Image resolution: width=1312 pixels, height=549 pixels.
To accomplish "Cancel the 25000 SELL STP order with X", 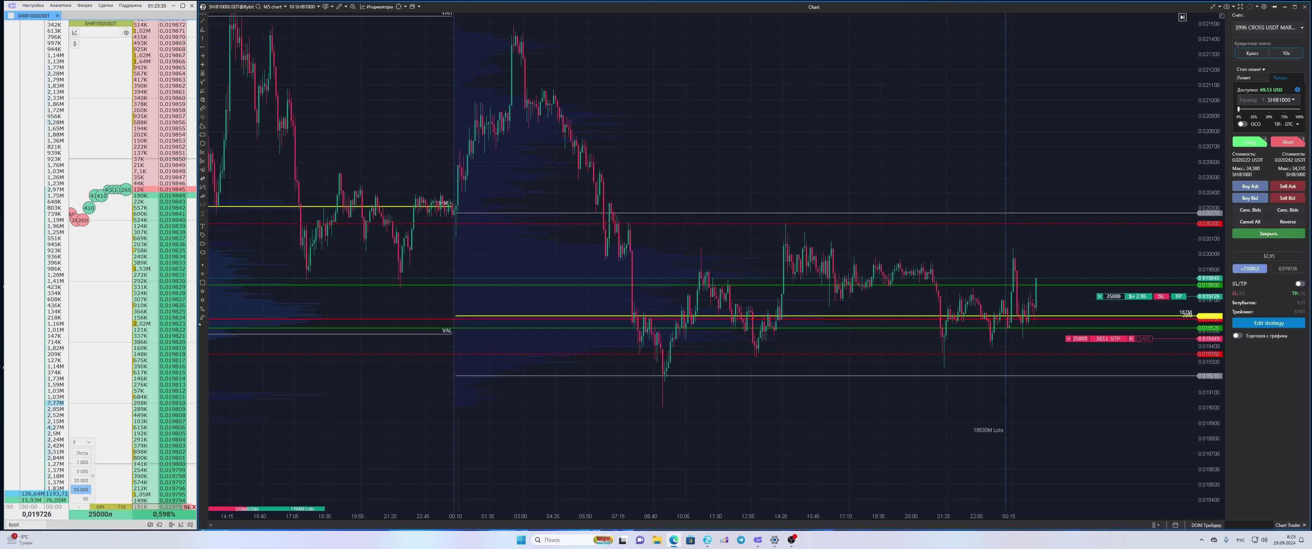I will [x=1069, y=339].
